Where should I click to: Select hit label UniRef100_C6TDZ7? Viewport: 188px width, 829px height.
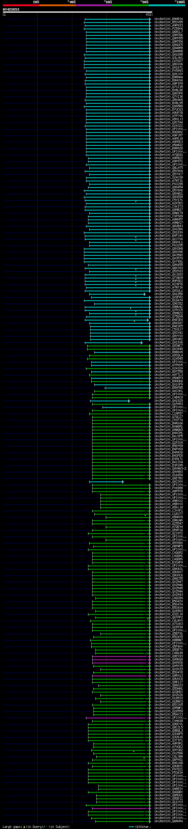coord(168,61)
